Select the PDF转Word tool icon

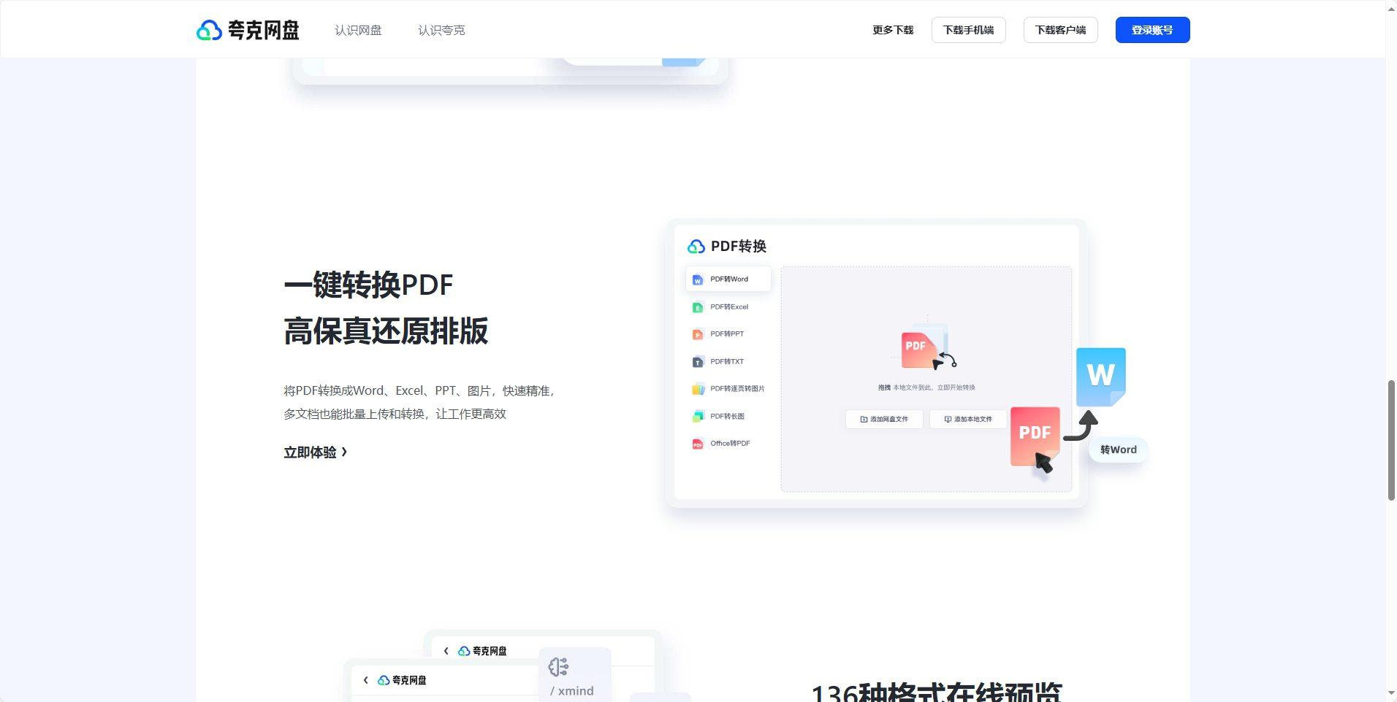(x=698, y=279)
